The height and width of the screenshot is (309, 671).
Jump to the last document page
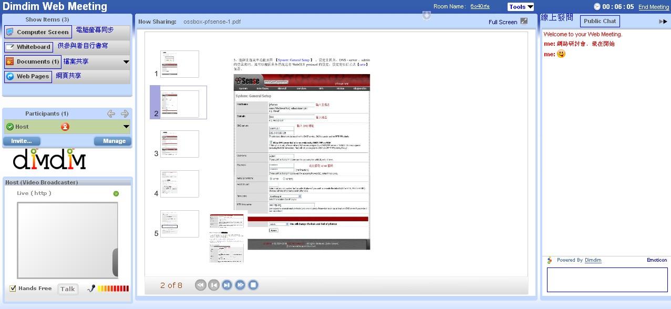pyautogui.click(x=240, y=285)
